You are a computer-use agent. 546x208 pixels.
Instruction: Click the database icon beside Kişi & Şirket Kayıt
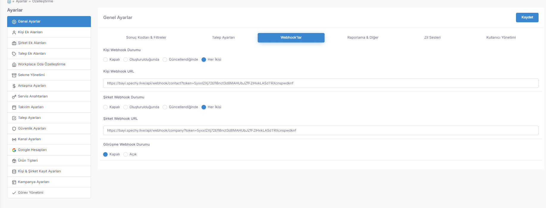click(x=14, y=171)
